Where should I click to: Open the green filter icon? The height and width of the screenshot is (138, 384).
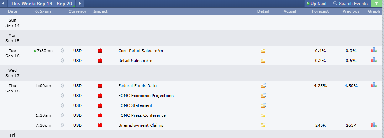tap(377, 4)
